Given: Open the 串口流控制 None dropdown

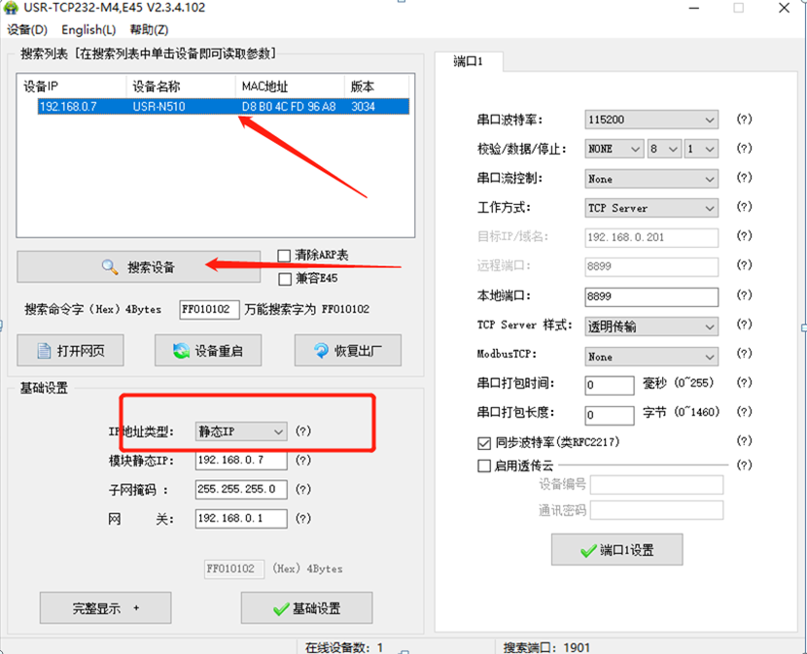Looking at the screenshot, I should [x=651, y=179].
